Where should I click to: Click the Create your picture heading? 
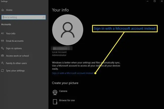65,83
